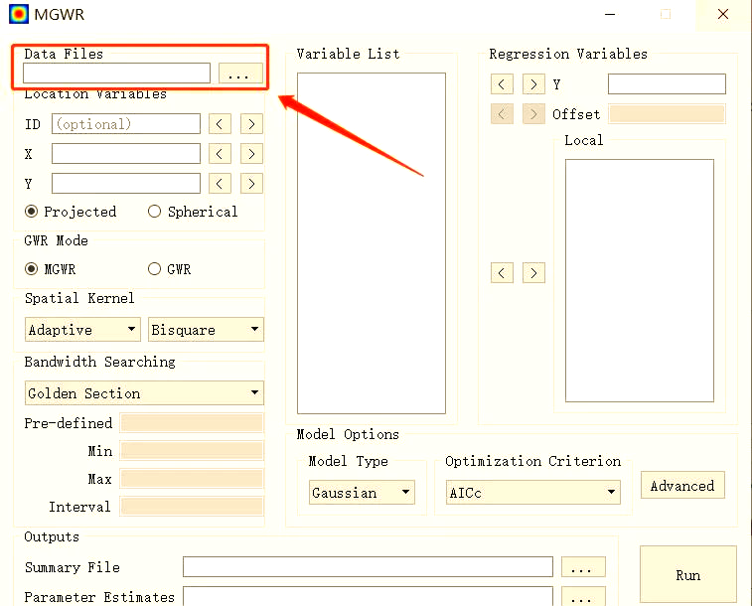Browse for Summary File output path
The image size is (752, 606).
[x=583, y=567]
